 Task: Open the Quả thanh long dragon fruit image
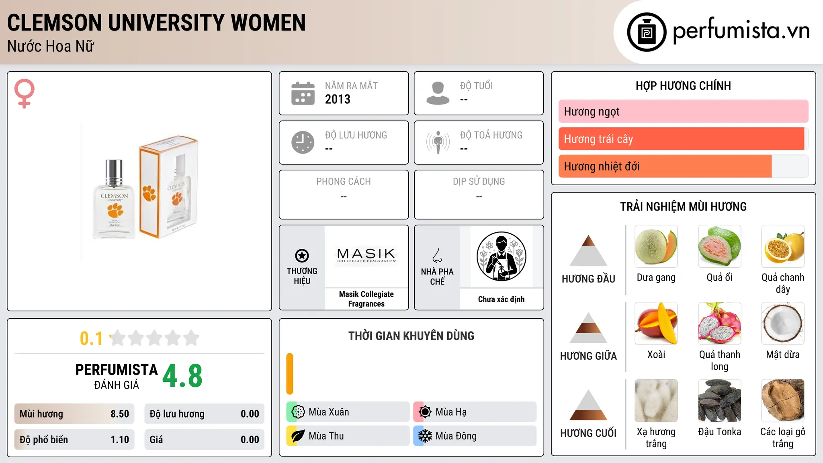point(719,324)
